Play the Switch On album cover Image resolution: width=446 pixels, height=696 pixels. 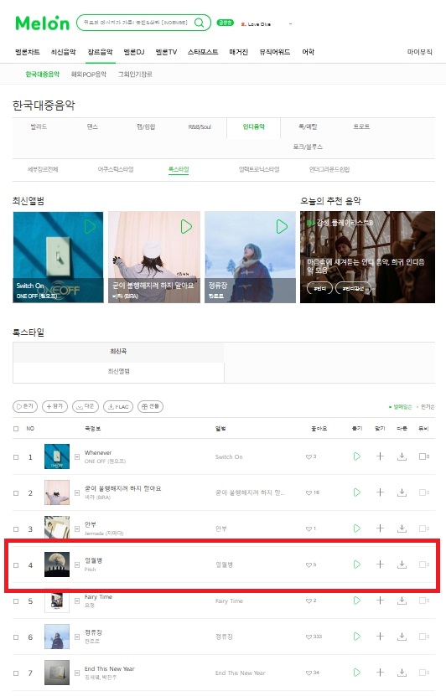point(91,227)
